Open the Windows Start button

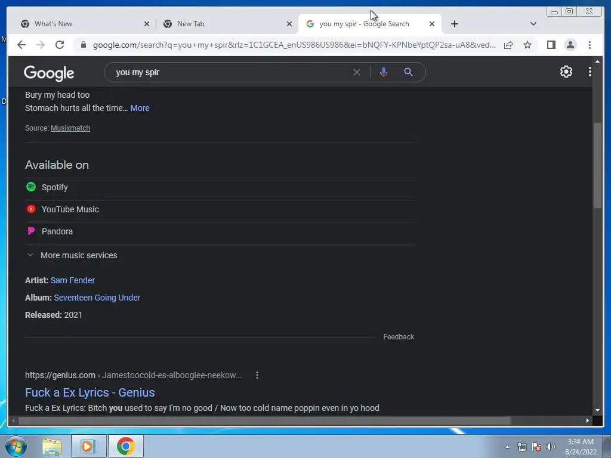click(x=16, y=446)
